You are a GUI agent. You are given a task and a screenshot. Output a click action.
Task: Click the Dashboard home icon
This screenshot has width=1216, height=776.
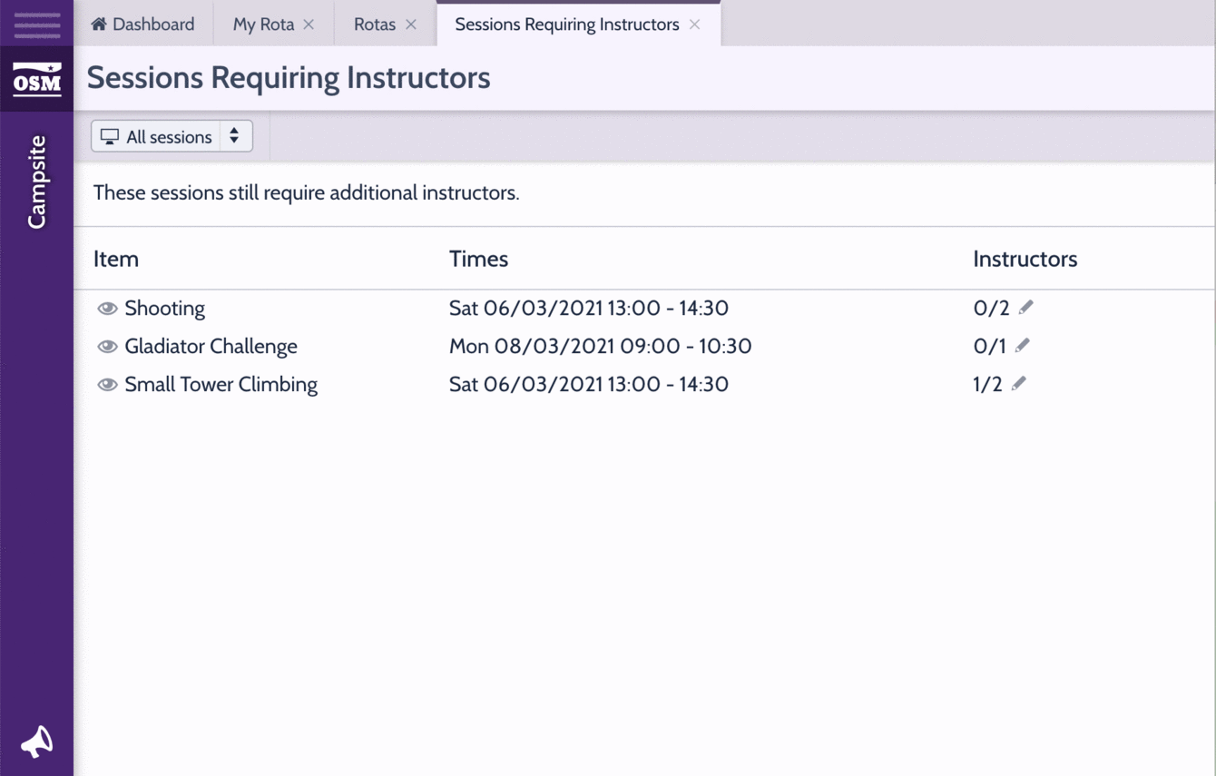pos(99,25)
